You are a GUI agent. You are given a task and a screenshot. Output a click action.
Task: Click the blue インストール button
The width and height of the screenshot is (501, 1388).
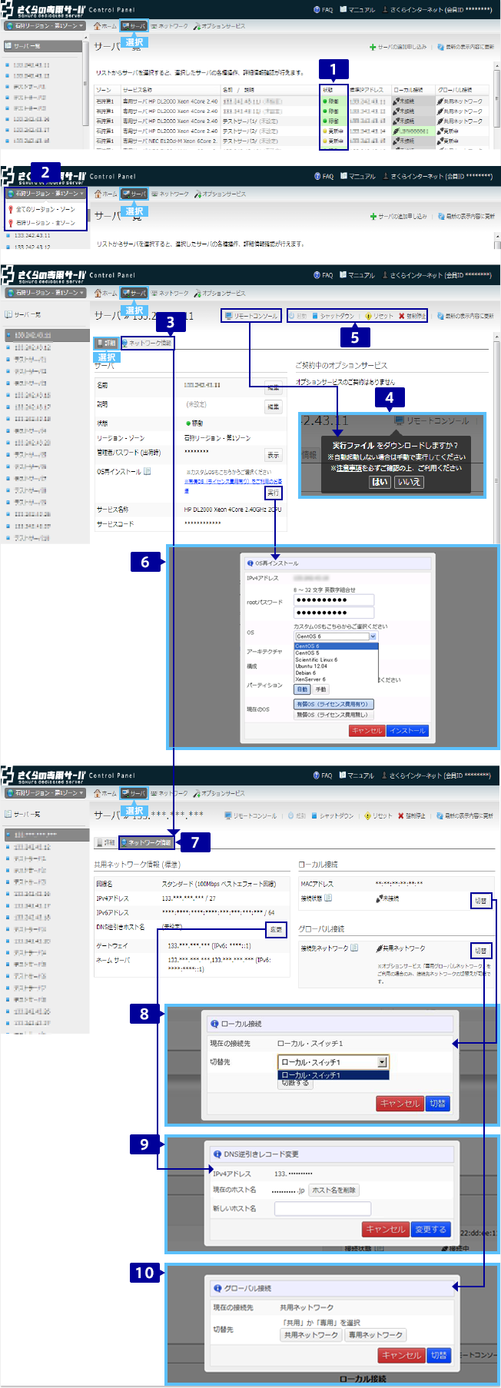[x=407, y=731]
